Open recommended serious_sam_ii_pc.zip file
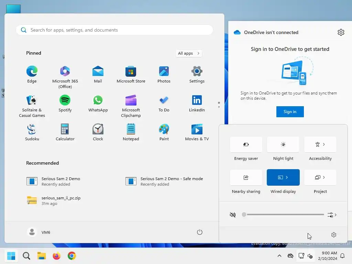This screenshot has height=264, width=352. coord(53,200)
